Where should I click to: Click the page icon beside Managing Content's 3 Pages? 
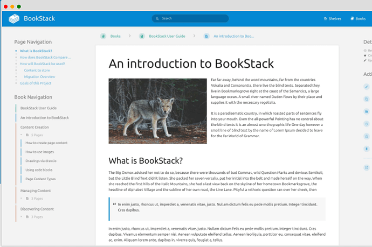(27, 199)
